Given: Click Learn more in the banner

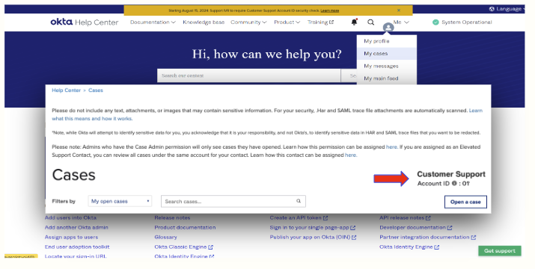Looking at the screenshot, I should pyautogui.click(x=329, y=10).
